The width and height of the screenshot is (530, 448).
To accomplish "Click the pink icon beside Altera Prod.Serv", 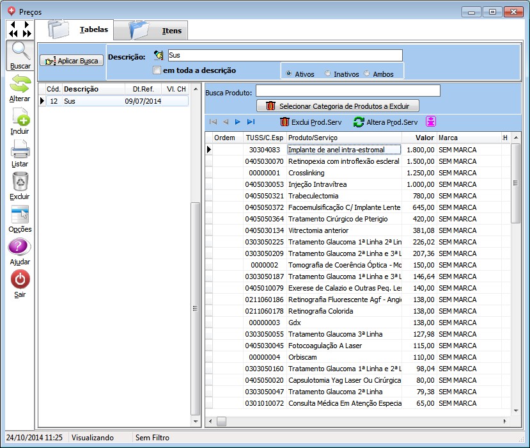I will click(432, 122).
